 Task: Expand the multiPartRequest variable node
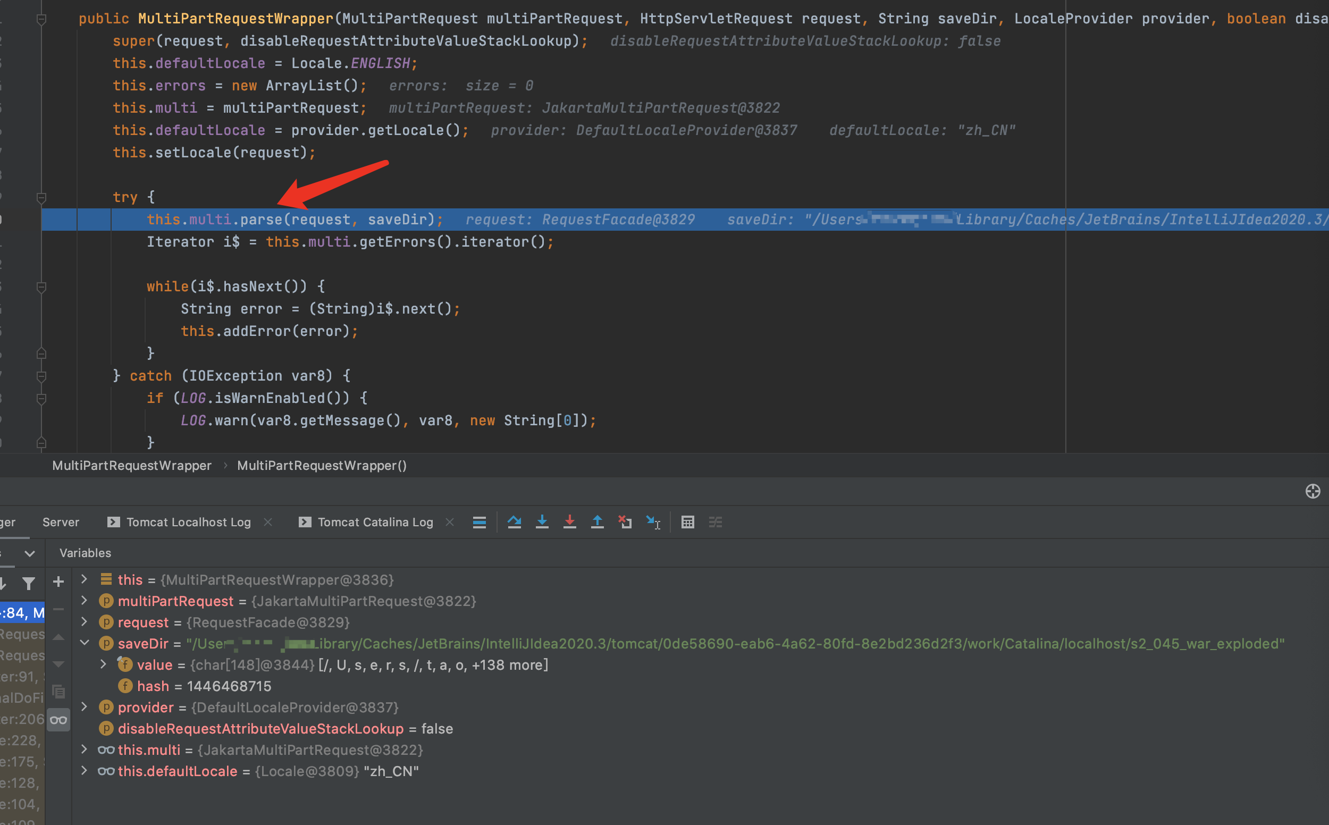[x=84, y=600]
